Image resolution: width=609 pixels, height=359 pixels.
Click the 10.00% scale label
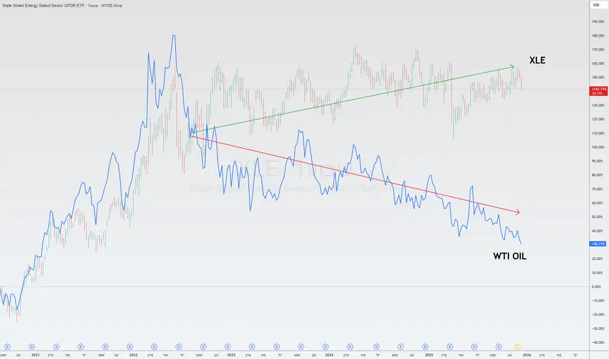click(597, 273)
